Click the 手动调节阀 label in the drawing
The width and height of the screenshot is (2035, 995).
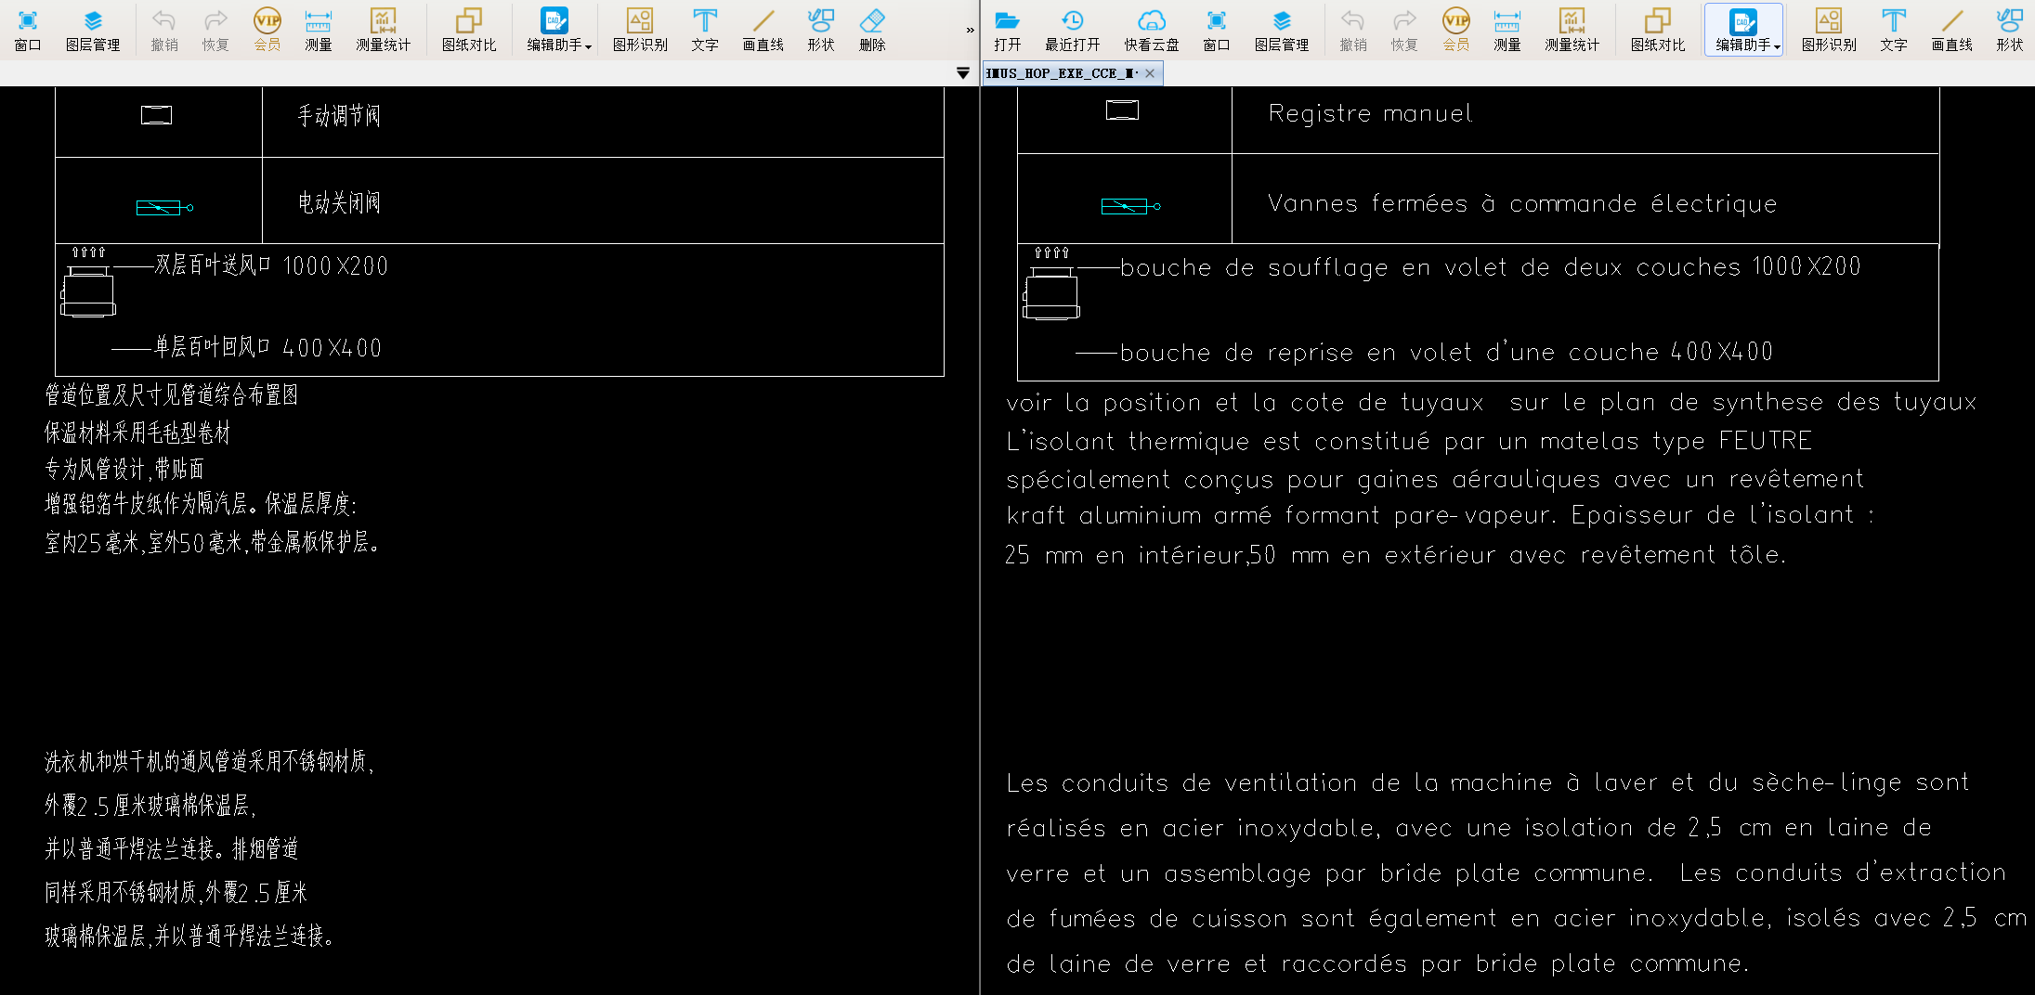coord(339,116)
